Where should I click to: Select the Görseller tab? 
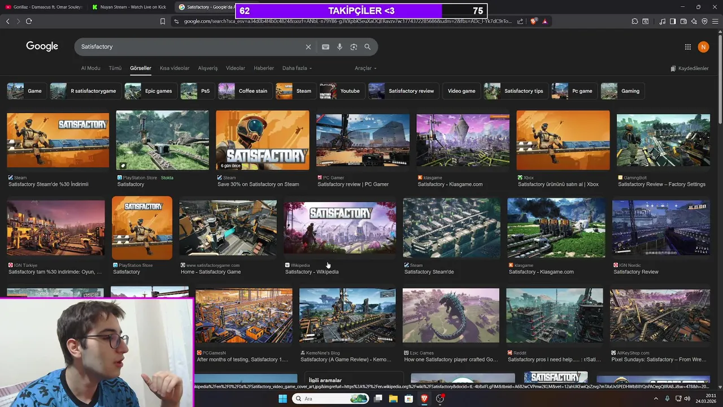pos(141,68)
